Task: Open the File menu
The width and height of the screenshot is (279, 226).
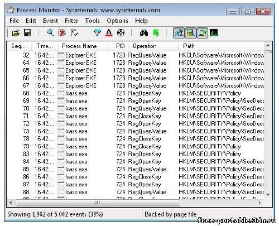Action: point(14,21)
